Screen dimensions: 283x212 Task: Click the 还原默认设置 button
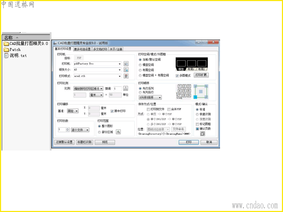[x=64, y=142]
